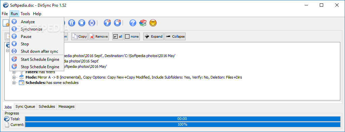This screenshot has height=132, width=345.
Task: Select the Pause entry in Run menu
Action: click(37, 37)
